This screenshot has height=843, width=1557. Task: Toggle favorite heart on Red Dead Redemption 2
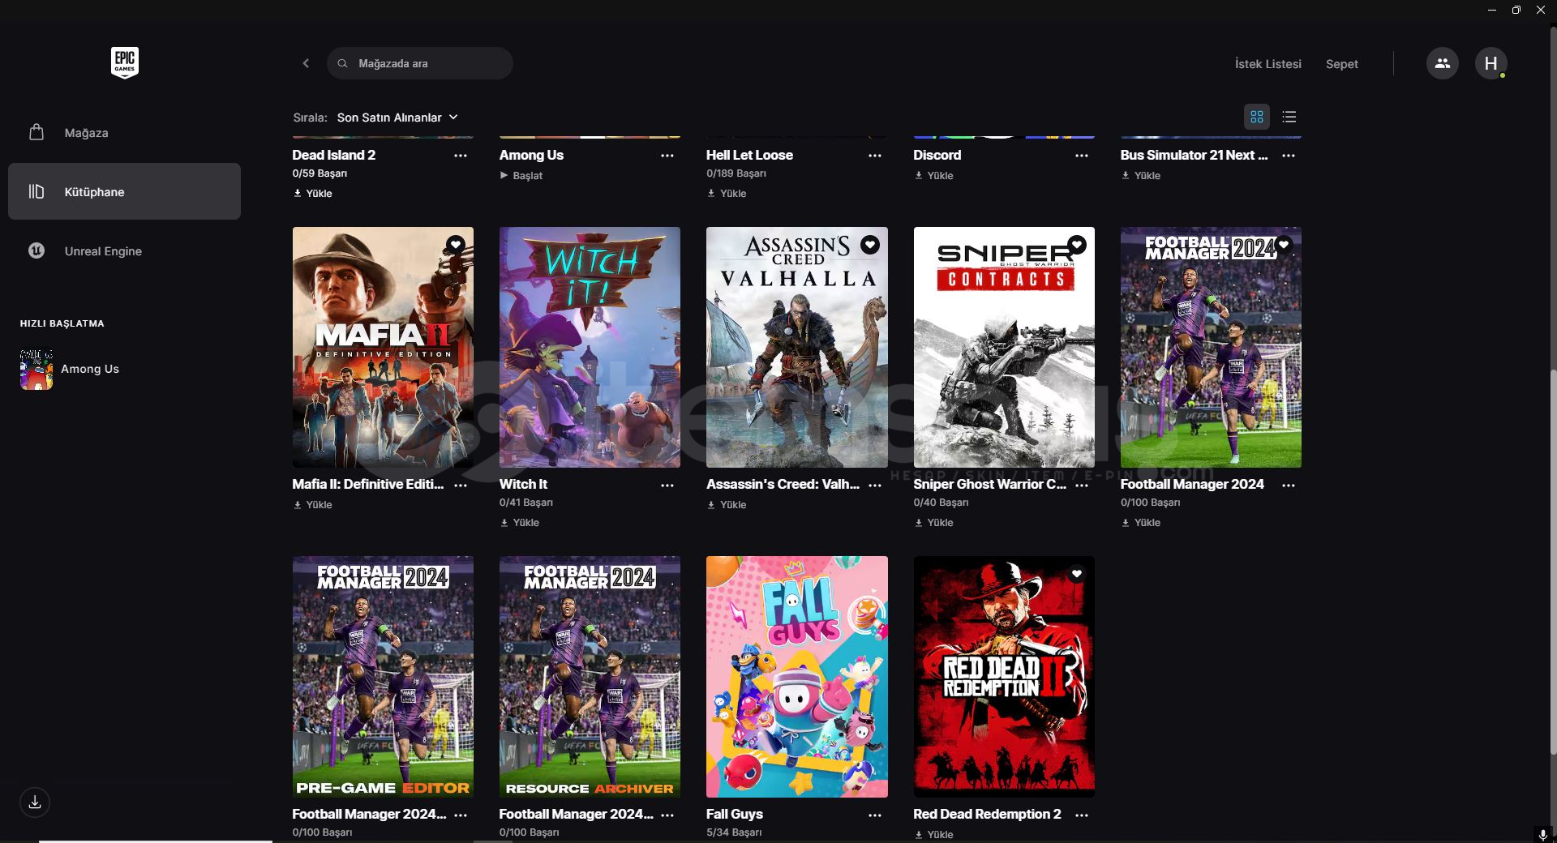[x=1077, y=574]
